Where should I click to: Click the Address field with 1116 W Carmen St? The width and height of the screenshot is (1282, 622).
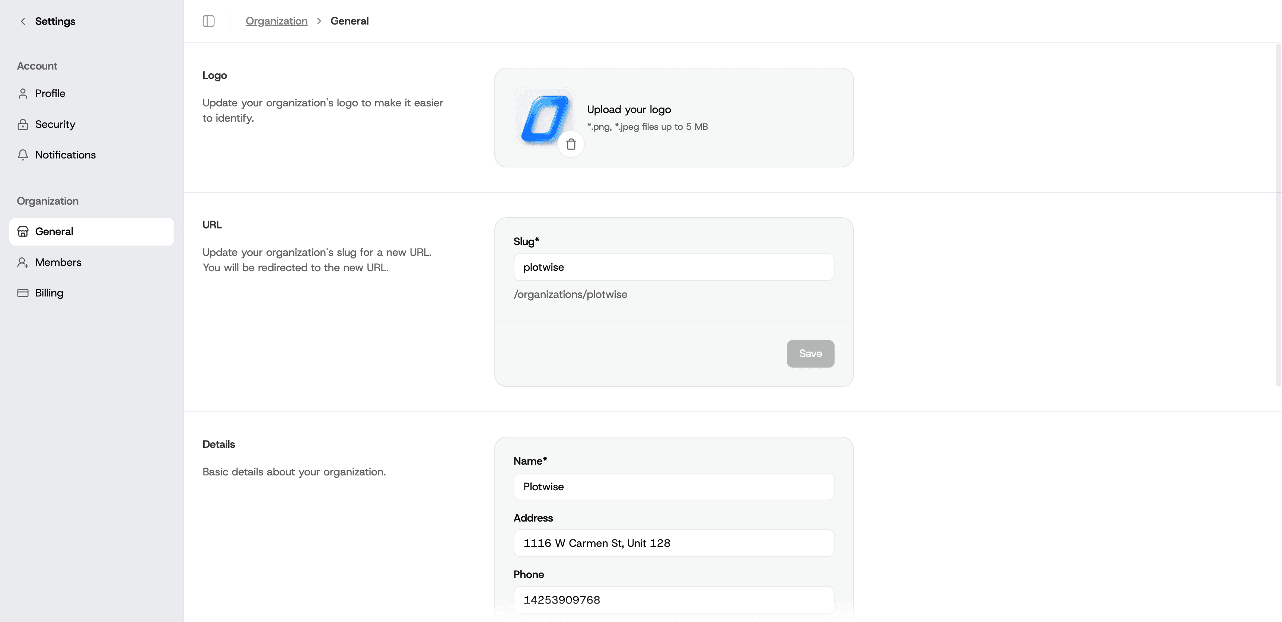point(673,543)
